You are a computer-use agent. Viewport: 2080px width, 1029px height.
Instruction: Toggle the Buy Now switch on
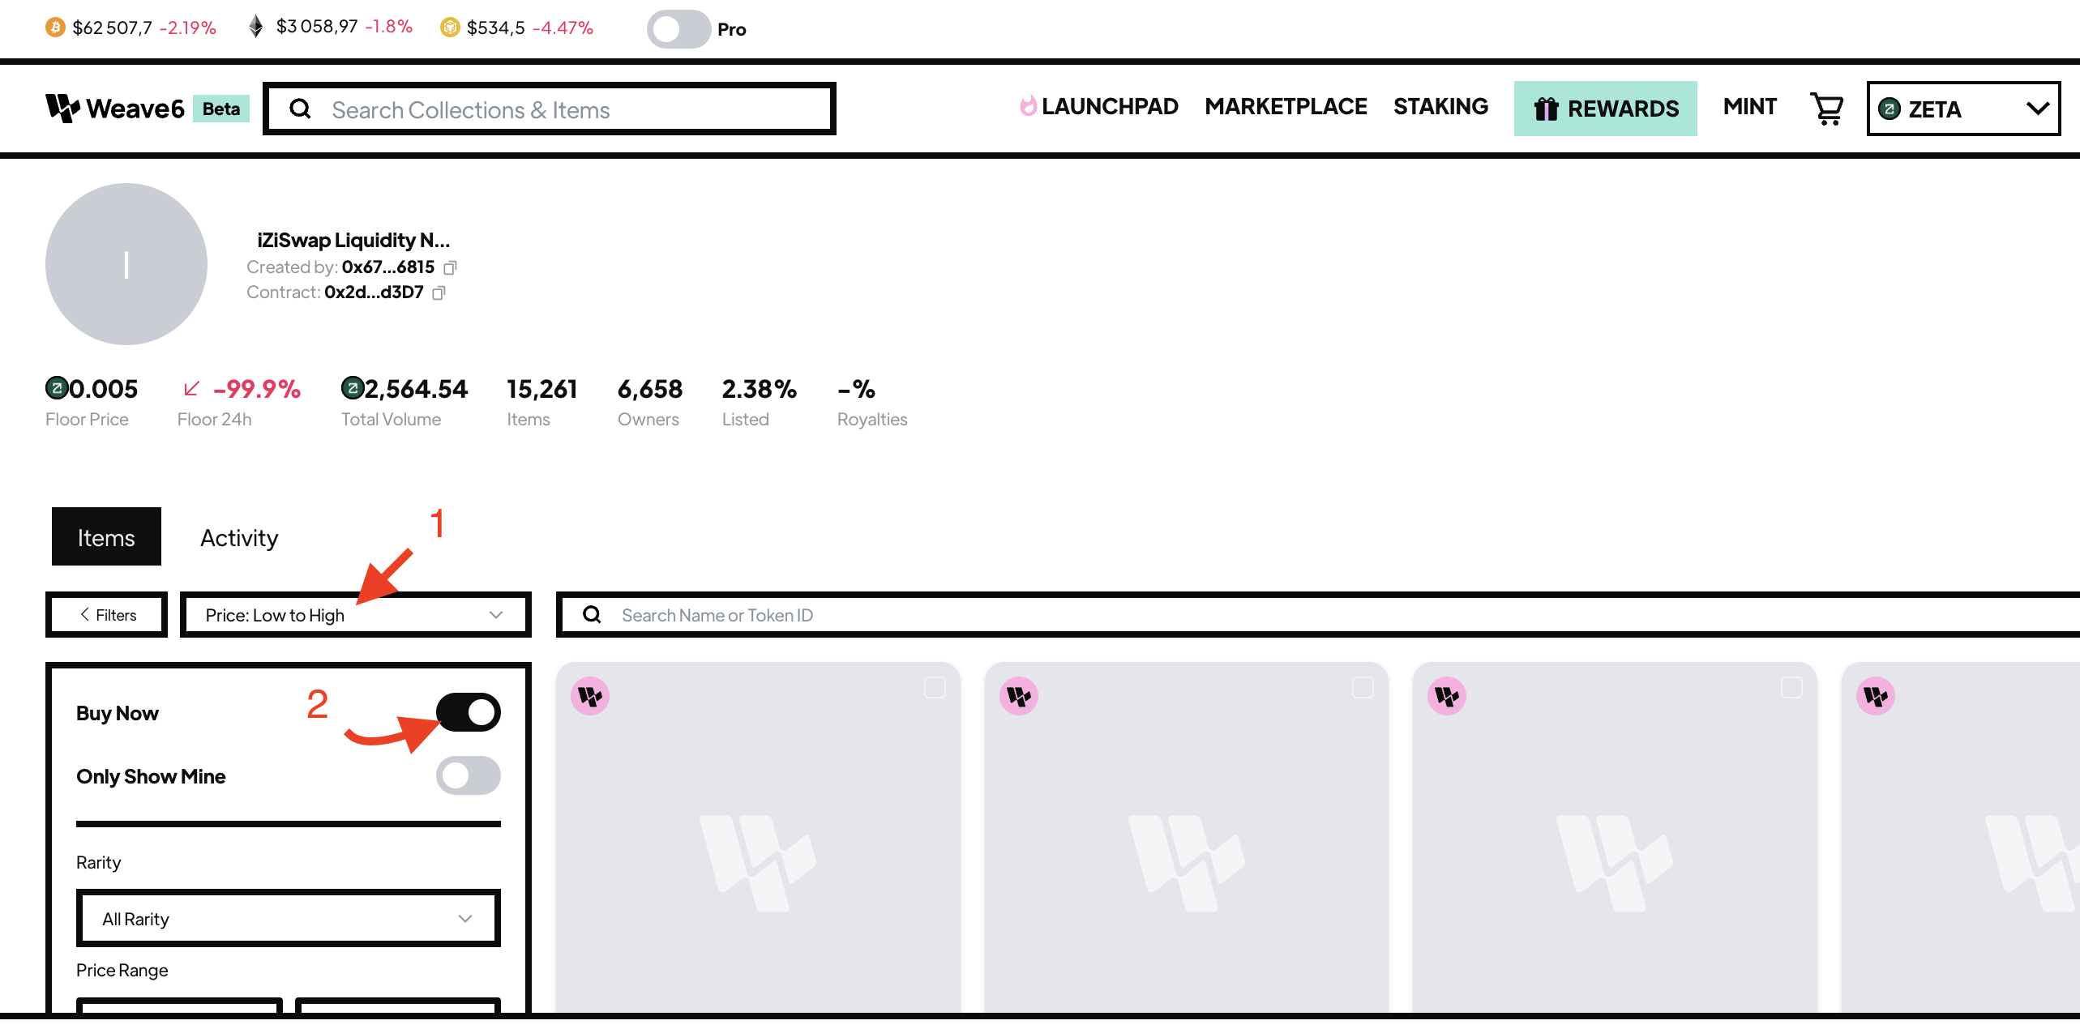(469, 713)
